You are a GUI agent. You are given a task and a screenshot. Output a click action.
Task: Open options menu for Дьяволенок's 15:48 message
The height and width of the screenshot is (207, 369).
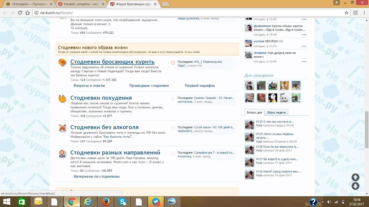[x=304, y=35]
